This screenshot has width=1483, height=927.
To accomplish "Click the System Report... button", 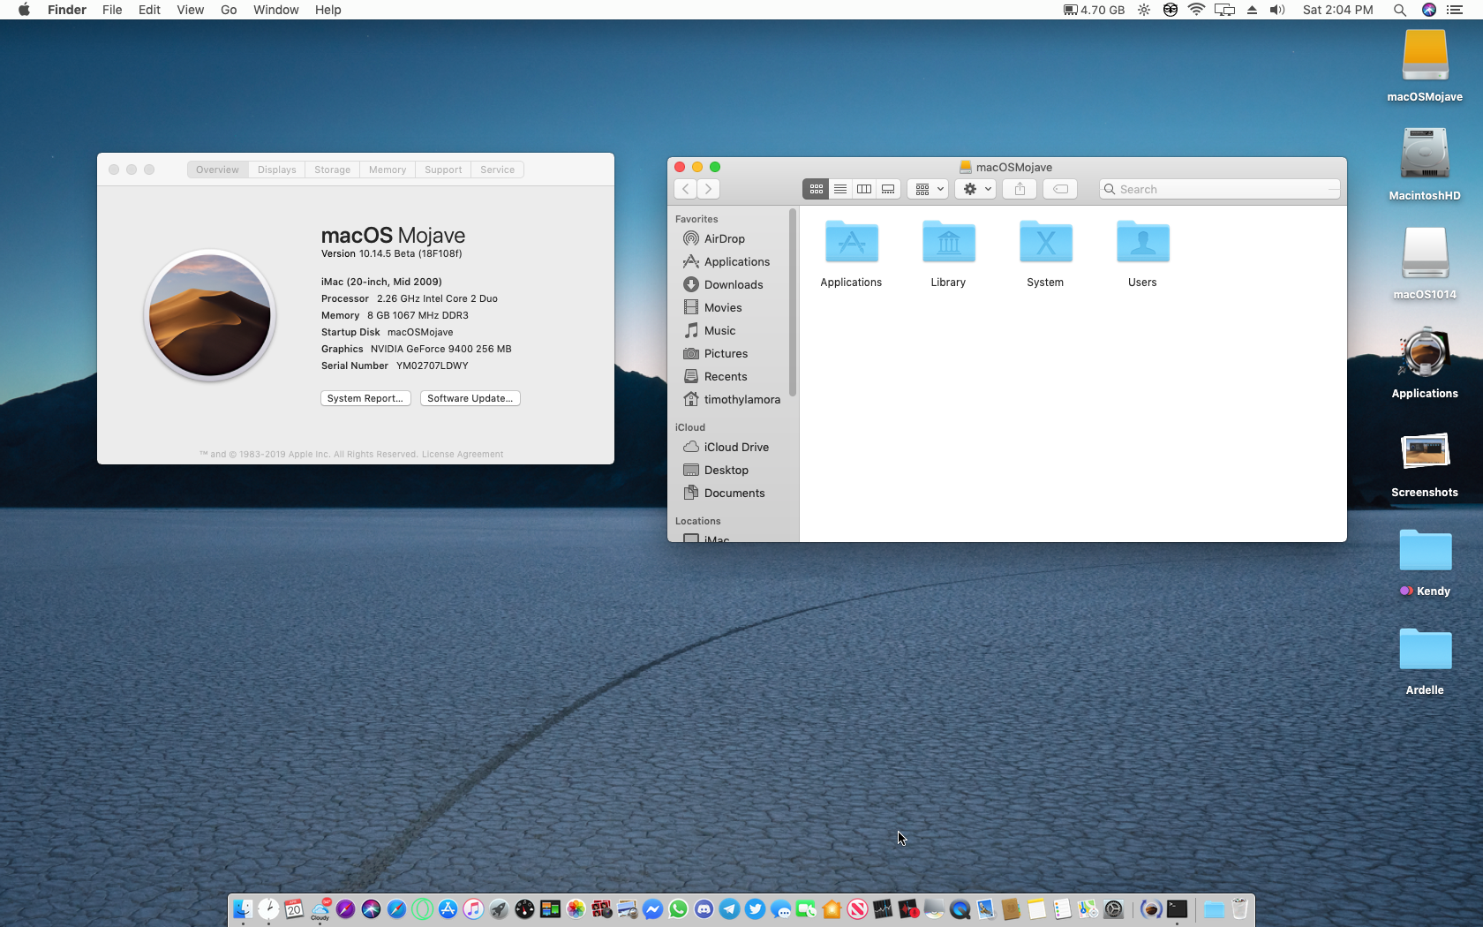I will (x=365, y=398).
